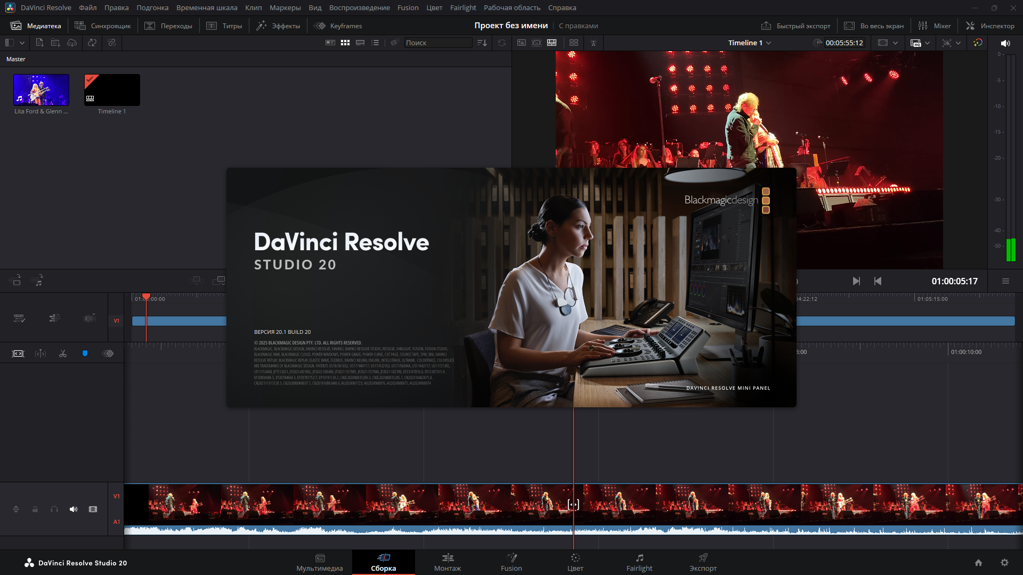Viewport: 1023px width, 575px height.
Task: Switch to the Монтаж edit page
Action: 448,563
